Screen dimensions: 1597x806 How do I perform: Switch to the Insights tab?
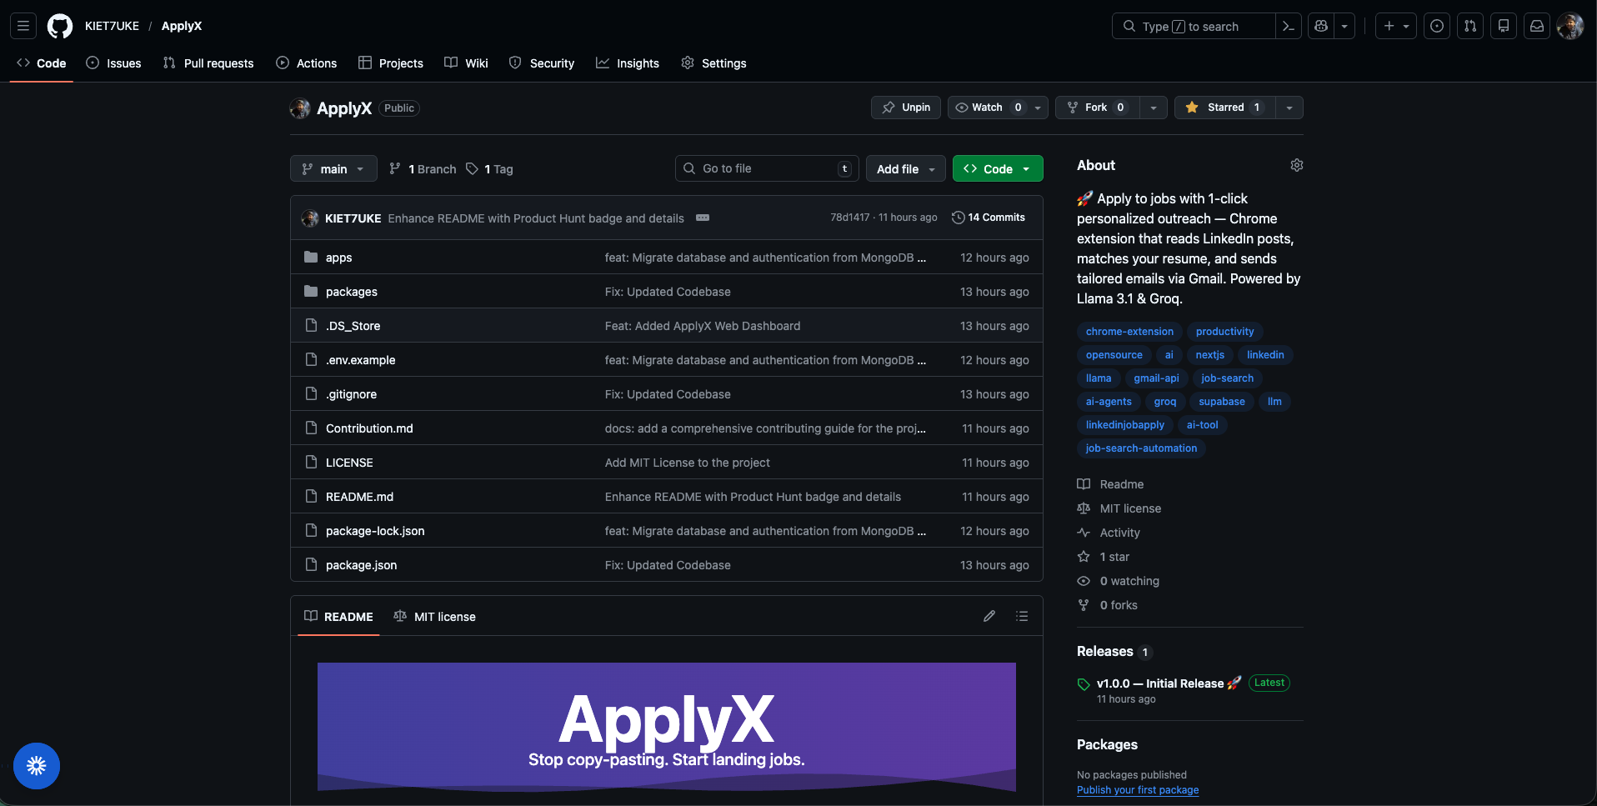[628, 63]
